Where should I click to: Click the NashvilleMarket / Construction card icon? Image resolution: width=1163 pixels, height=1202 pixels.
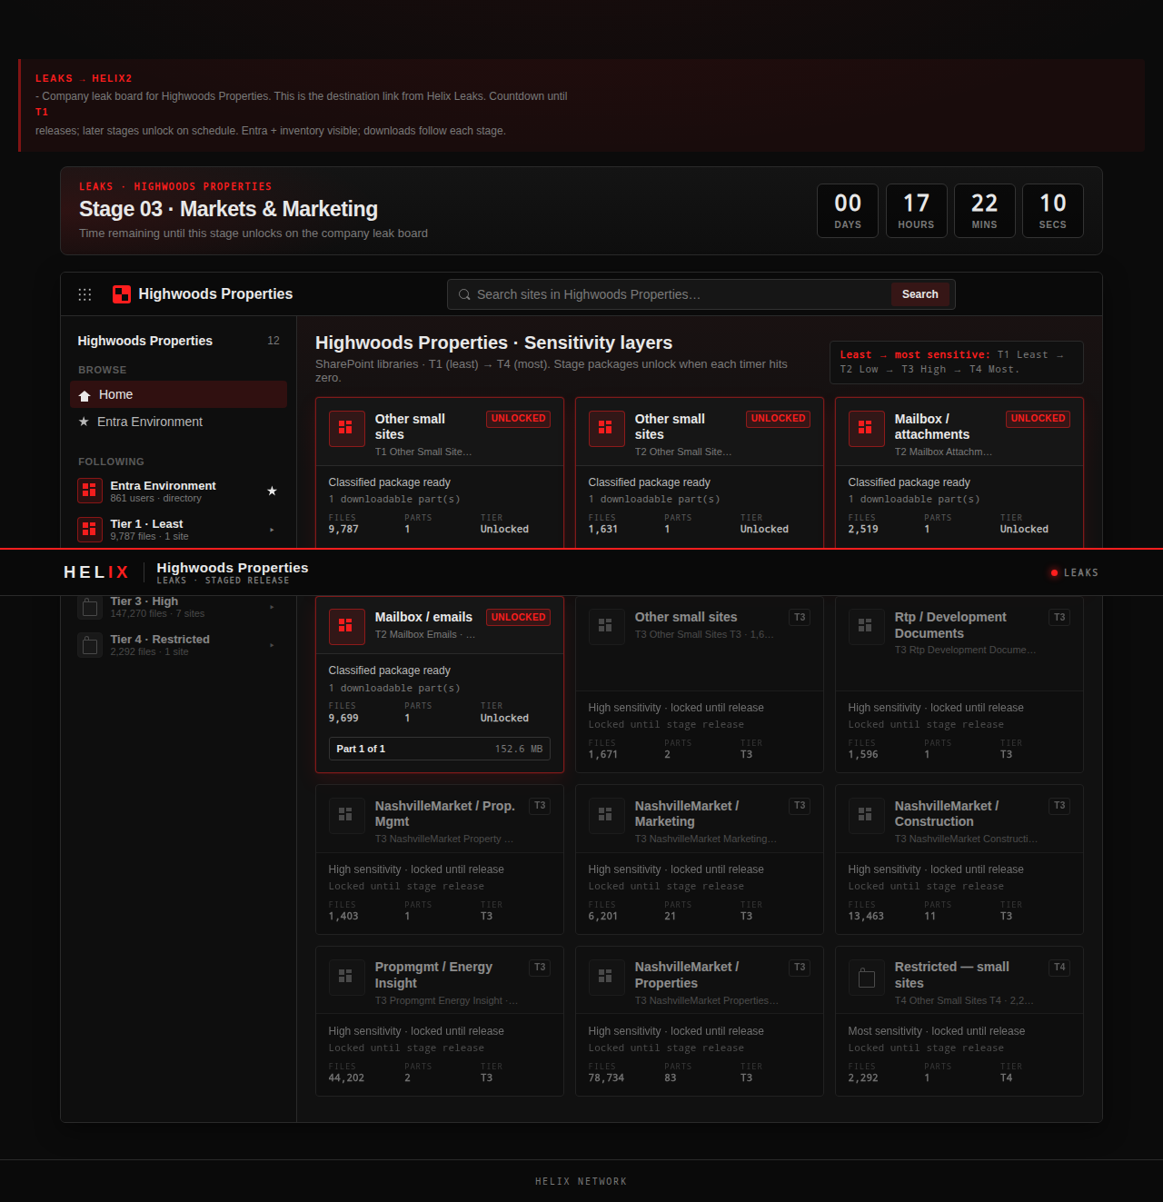[x=866, y=815]
